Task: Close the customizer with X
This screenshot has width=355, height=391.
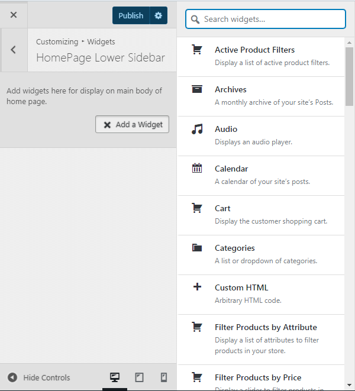Action: (14, 15)
